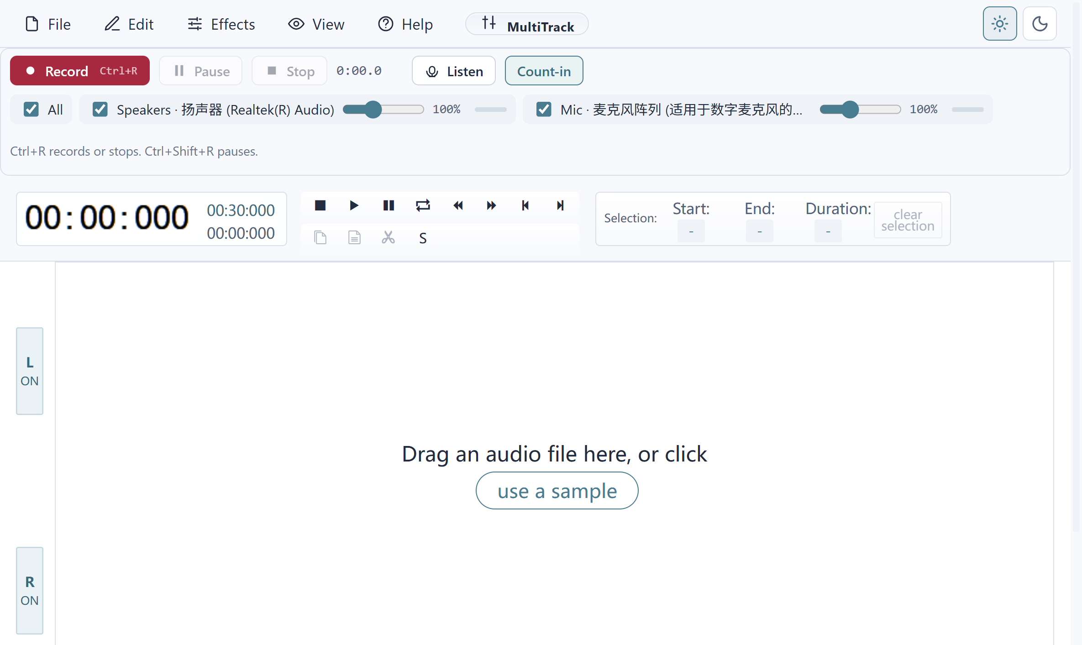Open the Edit menu
The width and height of the screenshot is (1082, 645).
[129, 24]
